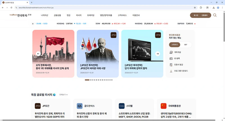Open the 이용안내 menu
This screenshot has height=121, width=225.
[x=136, y=15]
